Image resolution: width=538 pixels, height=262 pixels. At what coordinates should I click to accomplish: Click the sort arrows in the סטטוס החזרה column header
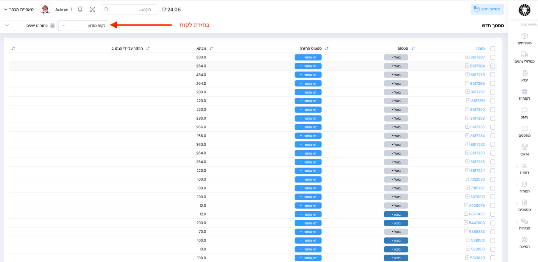(211, 48)
